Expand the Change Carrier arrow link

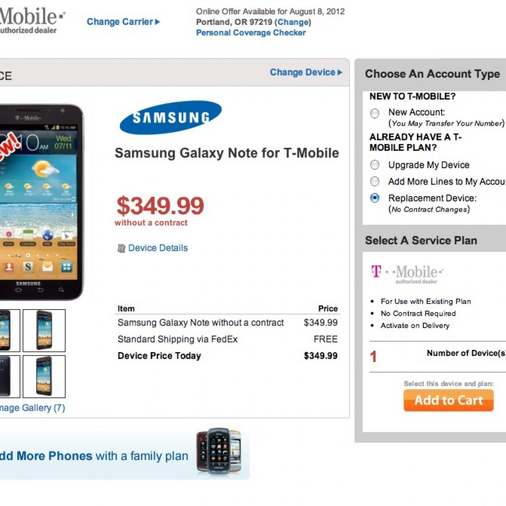123,22
